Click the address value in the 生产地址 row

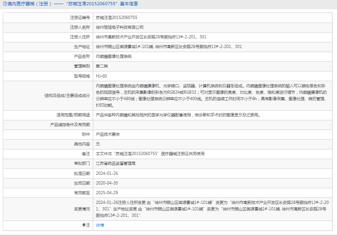click(169, 47)
